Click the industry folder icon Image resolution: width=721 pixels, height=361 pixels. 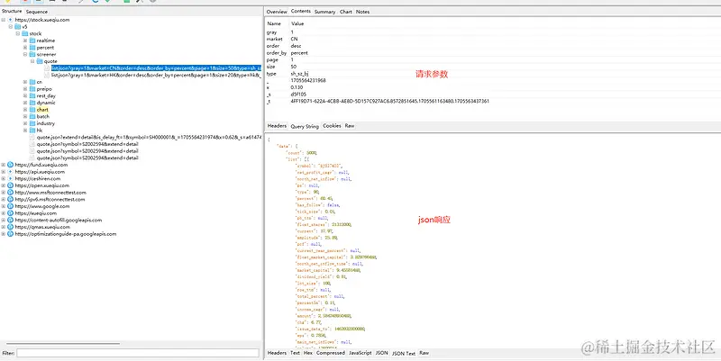click(x=32, y=123)
